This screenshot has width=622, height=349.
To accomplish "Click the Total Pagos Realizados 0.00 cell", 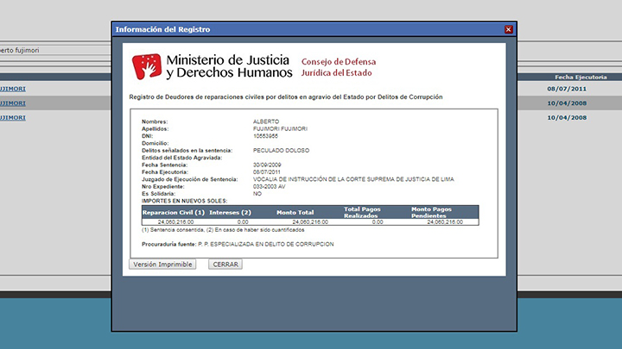I will pyautogui.click(x=378, y=222).
